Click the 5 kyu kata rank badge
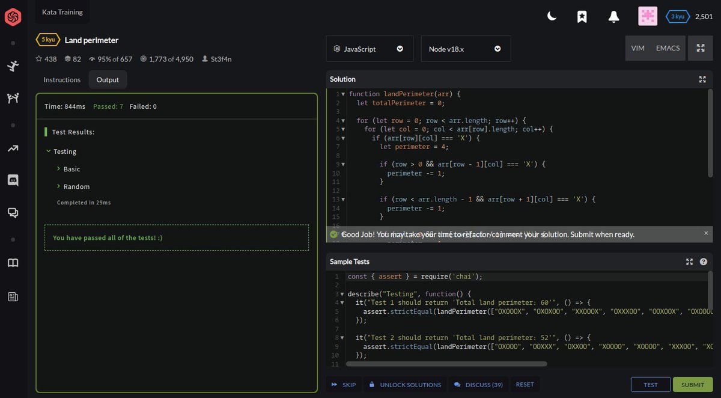The image size is (721, 398). point(49,40)
